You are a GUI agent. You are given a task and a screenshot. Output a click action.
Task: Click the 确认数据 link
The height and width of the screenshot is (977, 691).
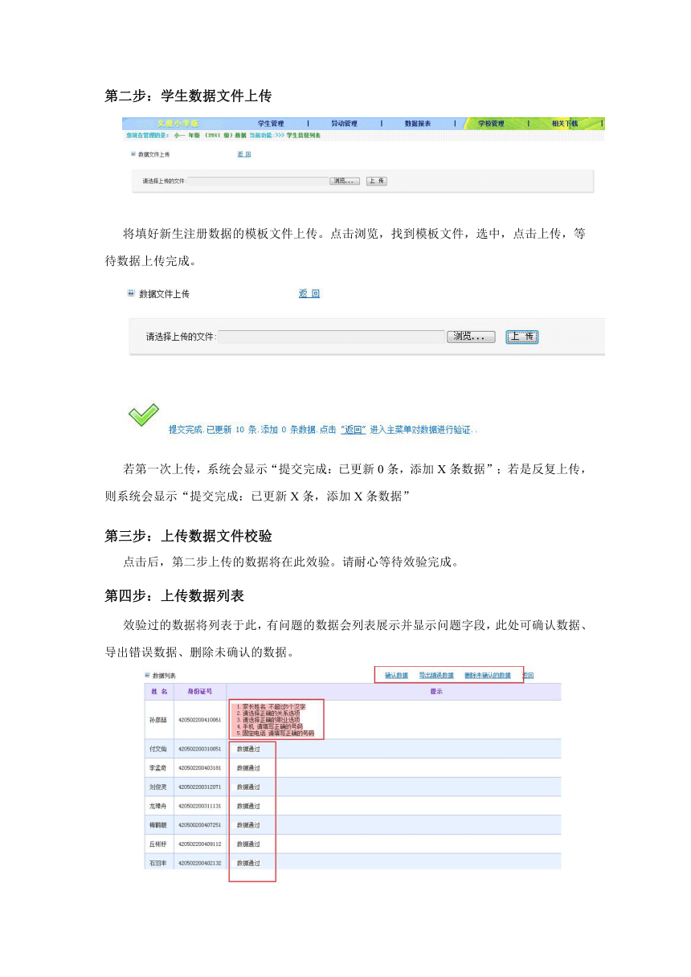tap(396, 676)
